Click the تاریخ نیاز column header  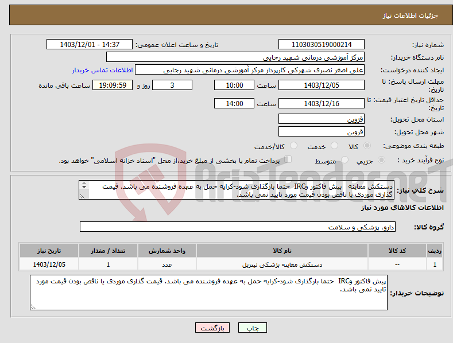click(49, 251)
